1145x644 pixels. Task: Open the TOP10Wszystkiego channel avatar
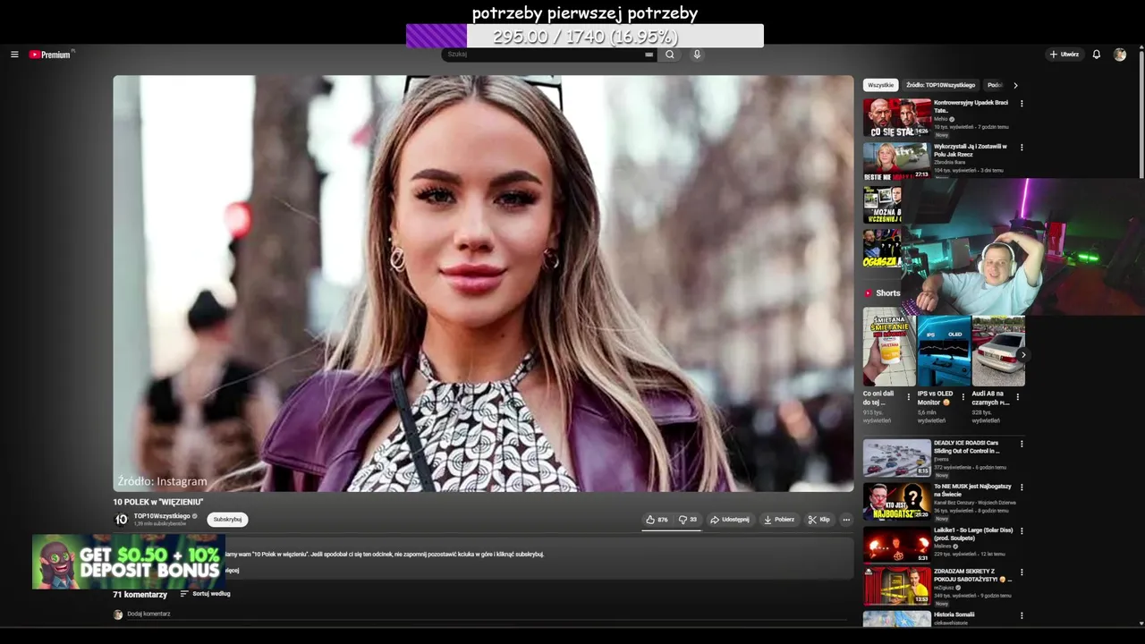122,520
